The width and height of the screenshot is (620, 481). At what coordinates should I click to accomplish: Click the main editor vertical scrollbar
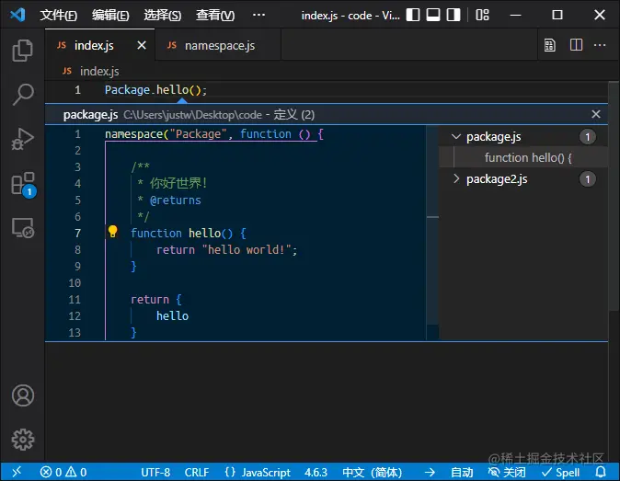[x=614, y=196]
